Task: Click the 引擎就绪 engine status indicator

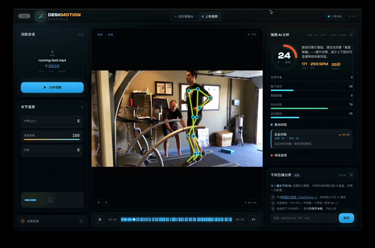Action: tap(335, 16)
